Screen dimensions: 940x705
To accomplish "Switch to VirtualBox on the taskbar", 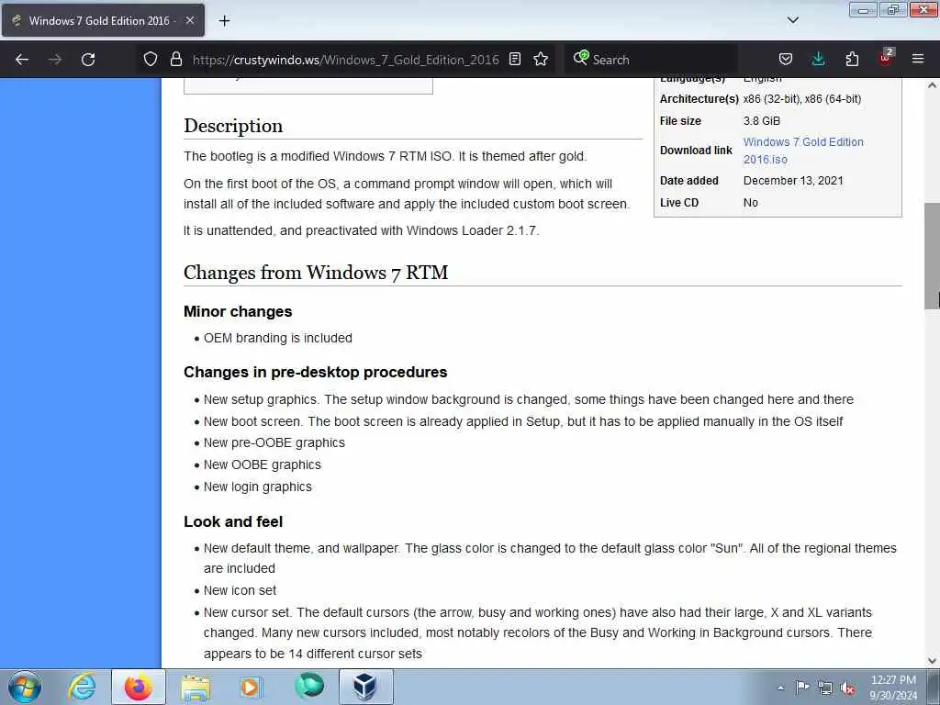I will [365, 687].
